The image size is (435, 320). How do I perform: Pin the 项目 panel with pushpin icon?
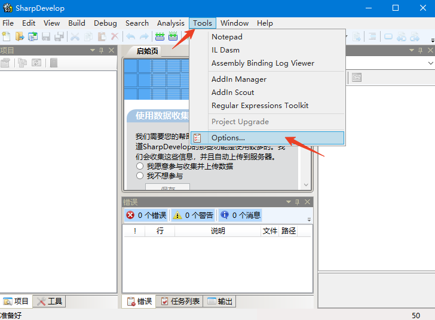pyautogui.click(x=102, y=50)
